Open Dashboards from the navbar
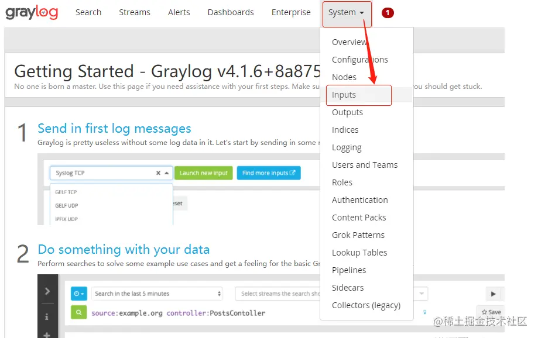The height and width of the screenshot is (338, 538). pyautogui.click(x=231, y=12)
